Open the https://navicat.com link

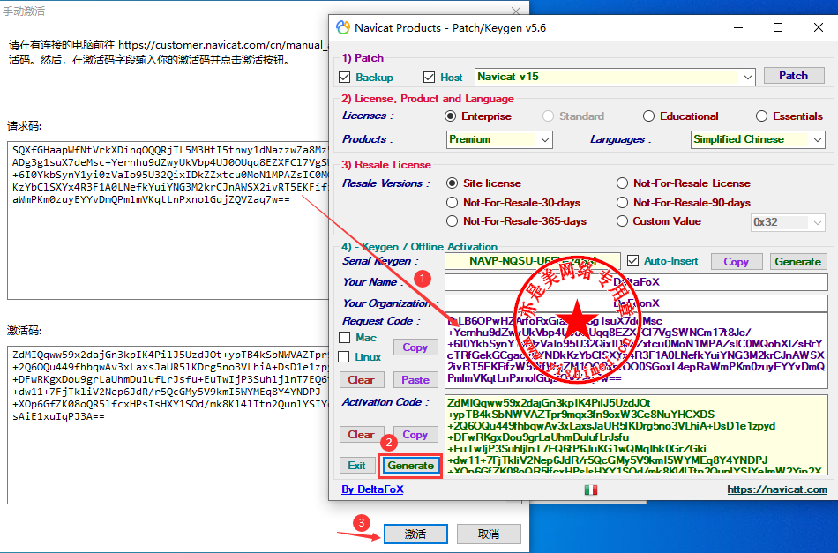click(x=777, y=489)
